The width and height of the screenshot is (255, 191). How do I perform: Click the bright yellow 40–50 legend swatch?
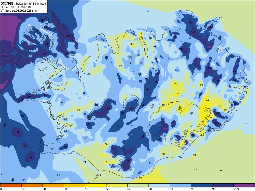(x=96, y=185)
